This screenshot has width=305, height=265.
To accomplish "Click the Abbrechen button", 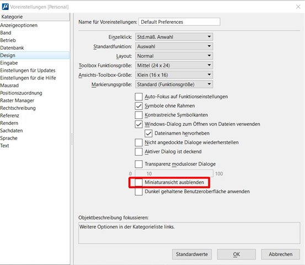I will click(281, 255).
